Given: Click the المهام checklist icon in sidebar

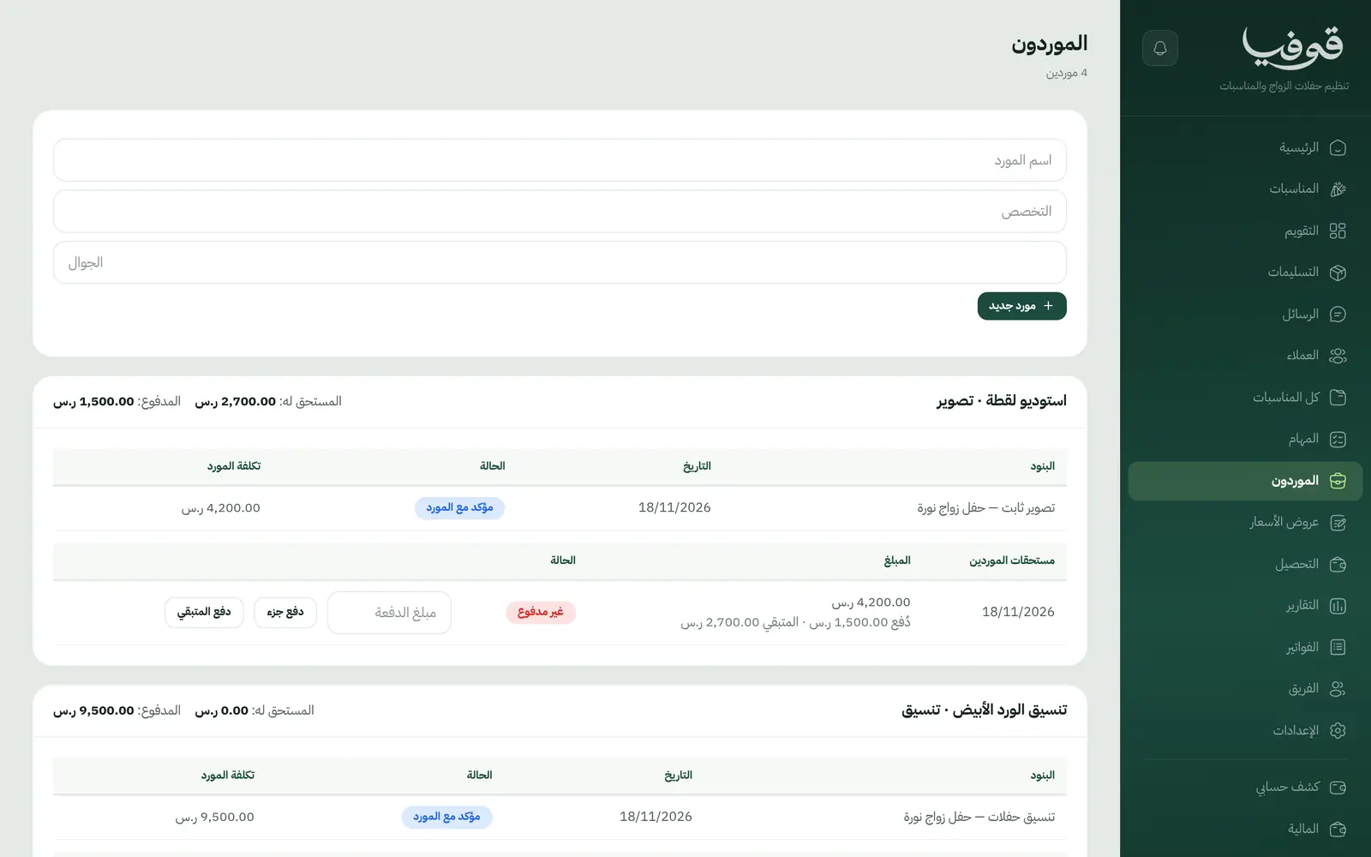Looking at the screenshot, I should 1338,440.
